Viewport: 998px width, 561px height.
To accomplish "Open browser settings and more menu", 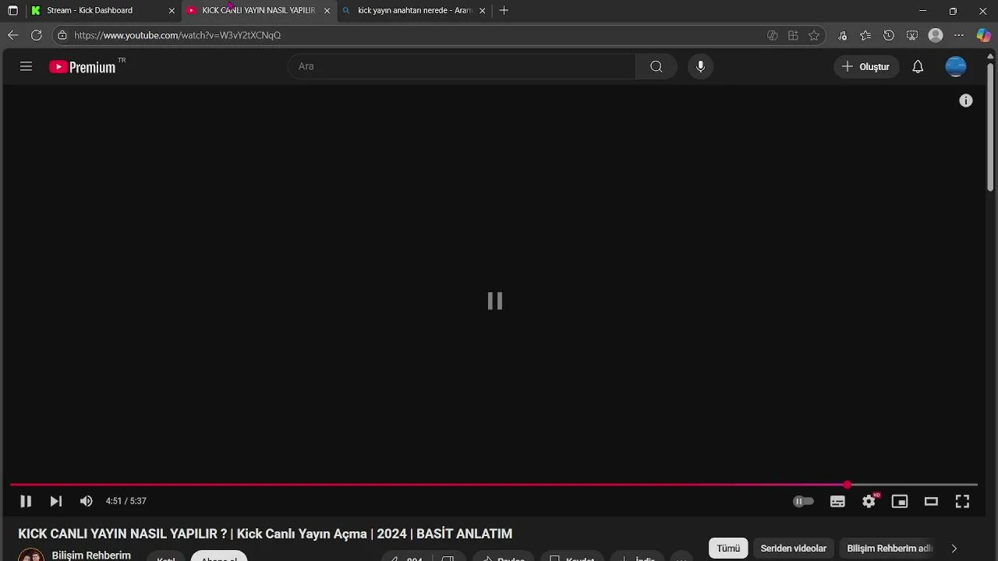I will click(x=959, y=35).
